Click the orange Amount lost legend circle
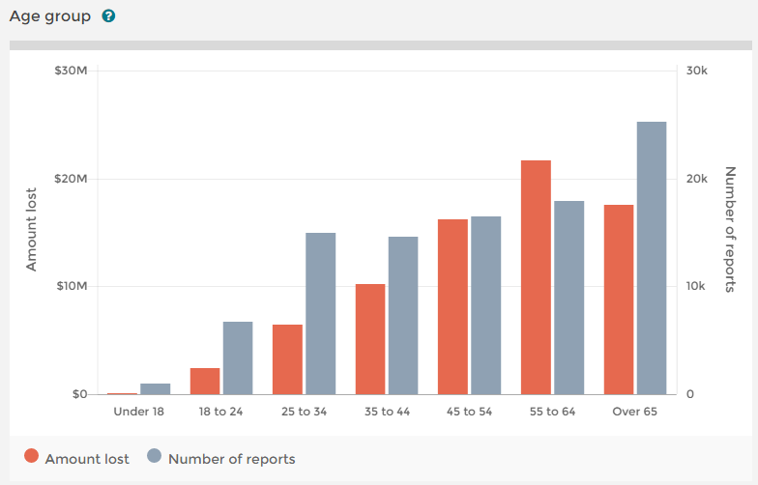 pyautogui.click(x=31, y=458)
